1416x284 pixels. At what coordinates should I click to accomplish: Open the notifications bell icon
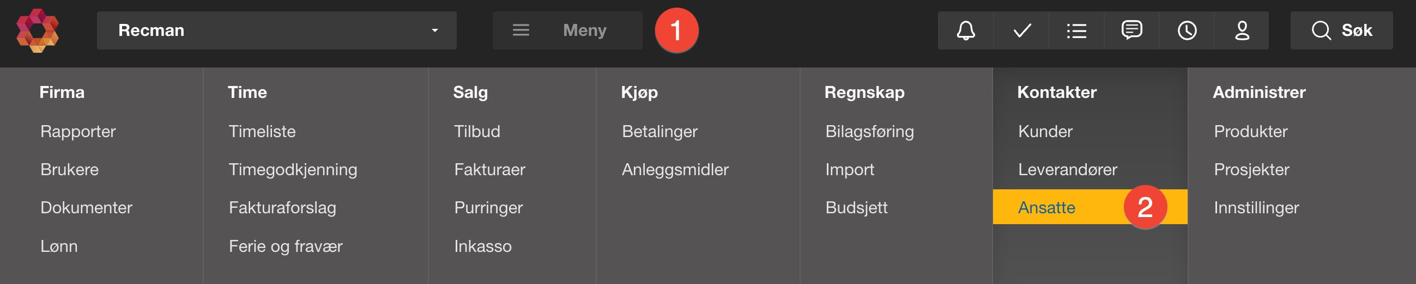pos(965,30)
